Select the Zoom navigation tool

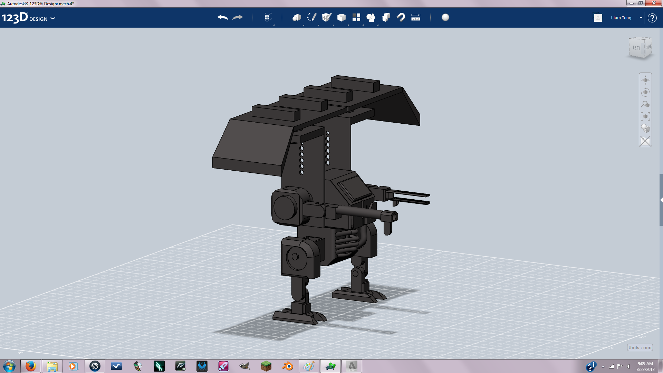645,104
